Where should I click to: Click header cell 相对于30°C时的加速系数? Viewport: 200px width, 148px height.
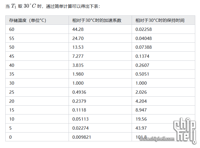(100, 20)
